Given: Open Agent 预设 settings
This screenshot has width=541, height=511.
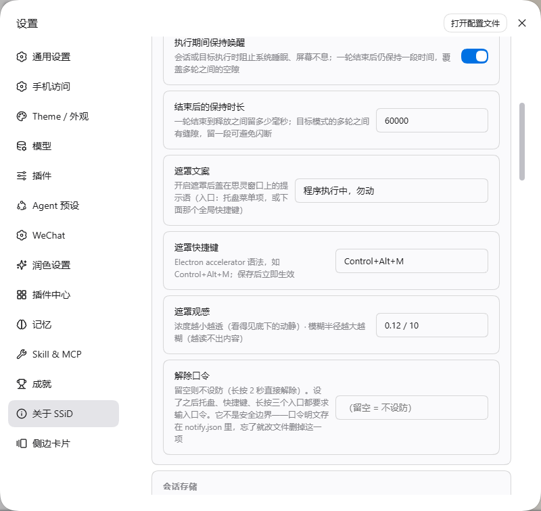Looking at the screenshot, I should tap(64, 206).
